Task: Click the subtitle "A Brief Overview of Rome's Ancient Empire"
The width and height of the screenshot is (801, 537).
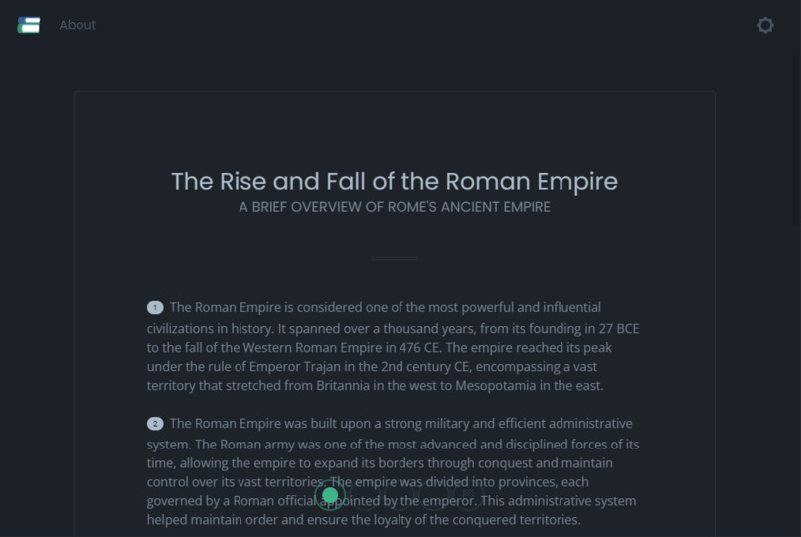Action: 395,207
